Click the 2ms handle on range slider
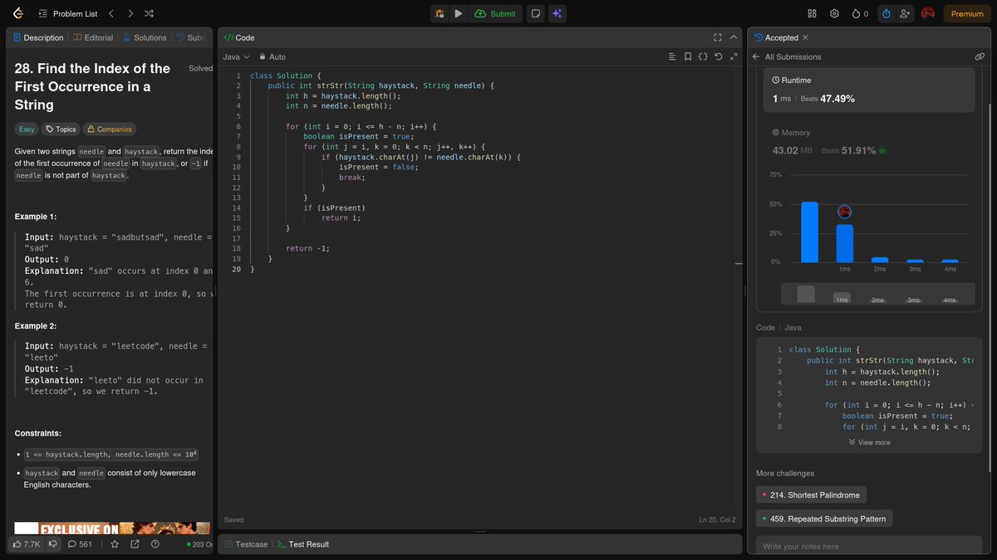Screen dimensions: 997x560 877,299
